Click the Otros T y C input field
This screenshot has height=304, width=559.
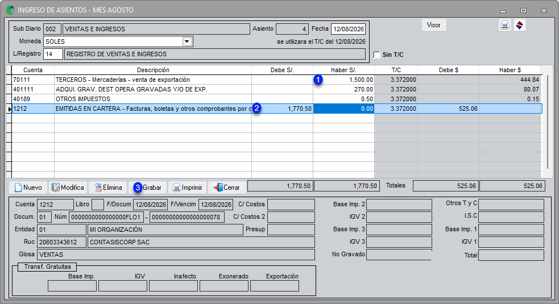pyautogui.click(x=511, y=205)
